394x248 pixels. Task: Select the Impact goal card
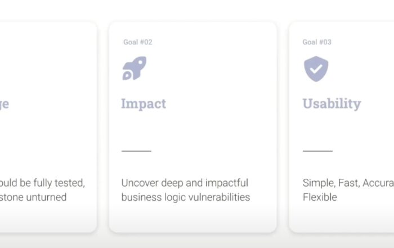[x=192, y=127]
